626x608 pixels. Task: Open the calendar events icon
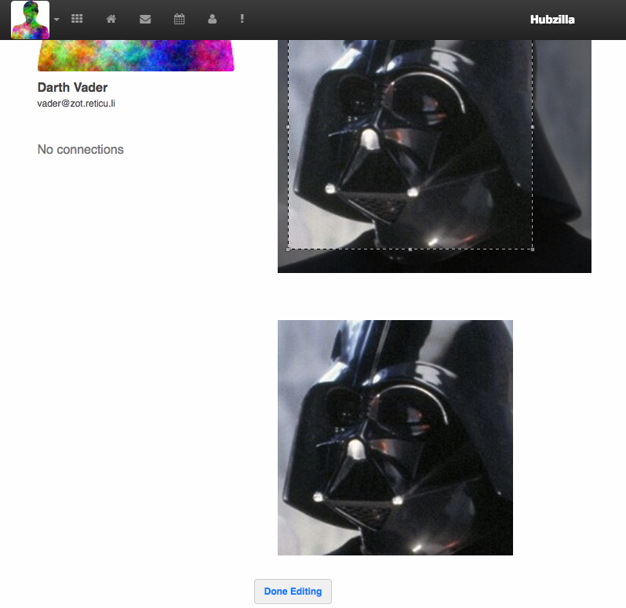click(x=179, y=19)
